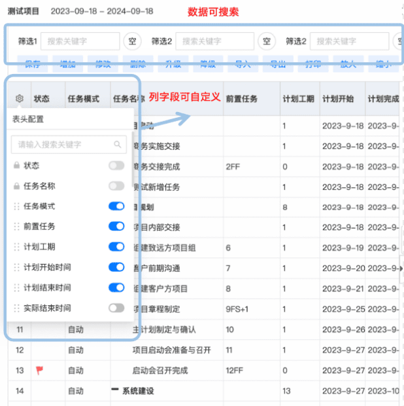Open the table header settings gear
The height and width of the screenshot is (406, 404).
(x=20, y=98)
